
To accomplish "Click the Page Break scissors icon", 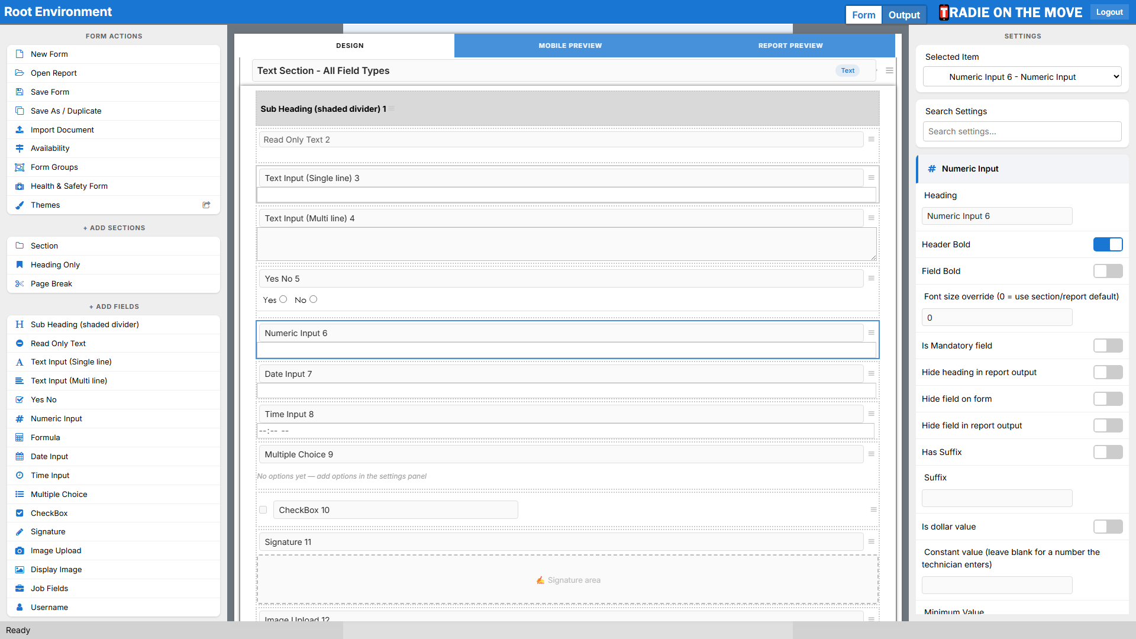I will tap(20, 284).
